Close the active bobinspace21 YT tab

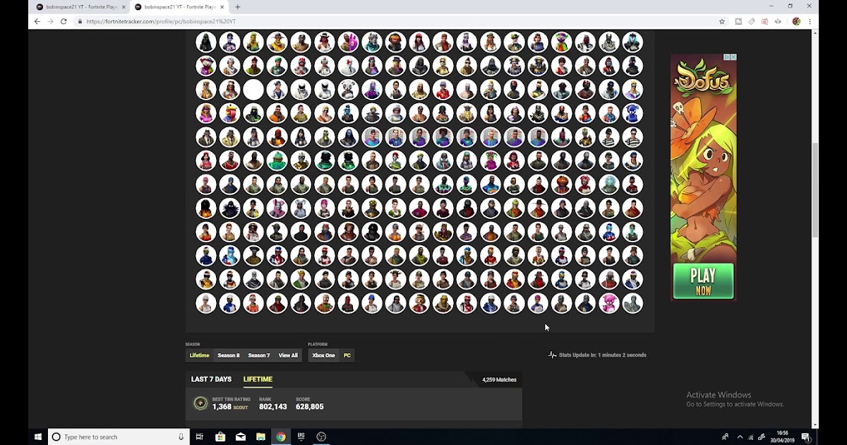[x=222, y=7]
